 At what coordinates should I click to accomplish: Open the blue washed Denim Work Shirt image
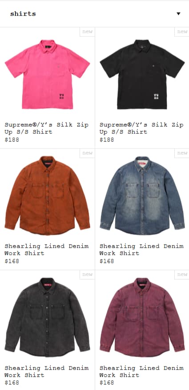coord(142,196)
